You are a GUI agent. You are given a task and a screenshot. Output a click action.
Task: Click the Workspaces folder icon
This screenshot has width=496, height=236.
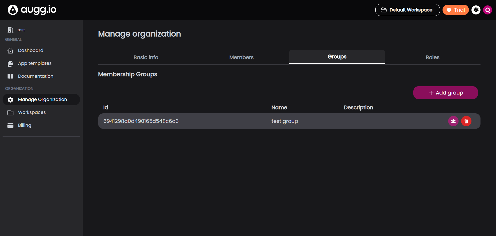click(x=10, y=113)
